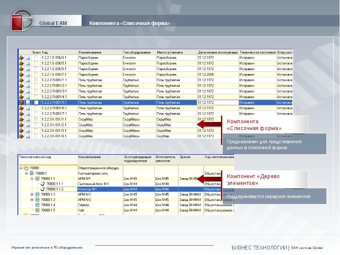Click document icon for row 1.2.2.2.П-001/5.1
The image size is (340, 255).
click(x=28, y=102)
